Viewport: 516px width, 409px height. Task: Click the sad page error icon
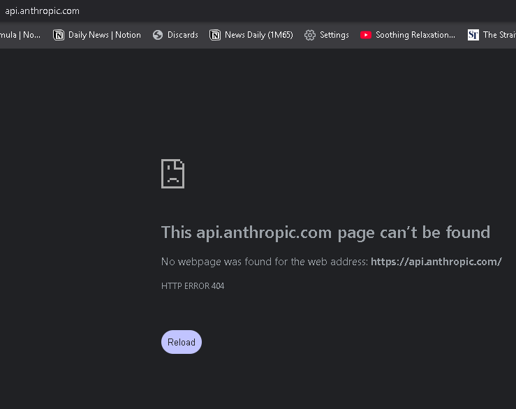point(172,174)
